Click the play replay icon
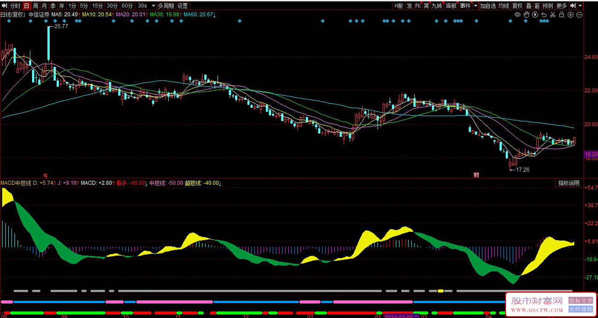This screenshot has width=598, height=318. [535, 15]
